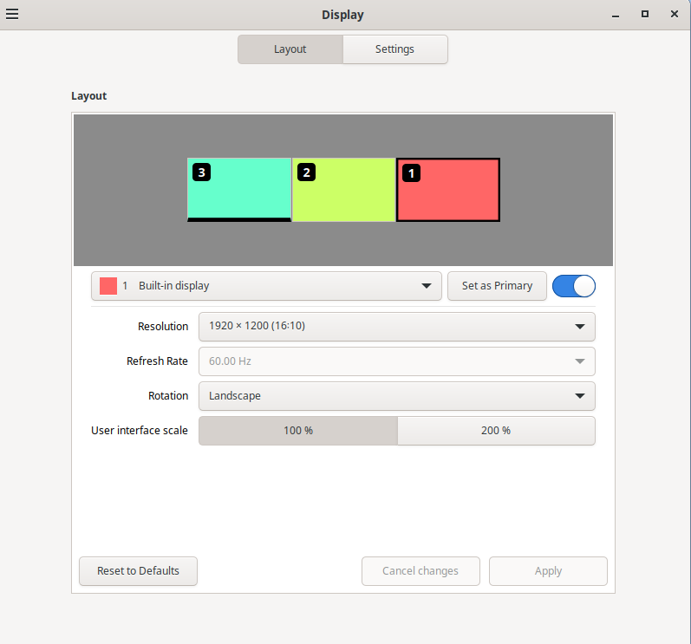
Task: Click red swatch beside Built-in display
Action: click(108, 286)
